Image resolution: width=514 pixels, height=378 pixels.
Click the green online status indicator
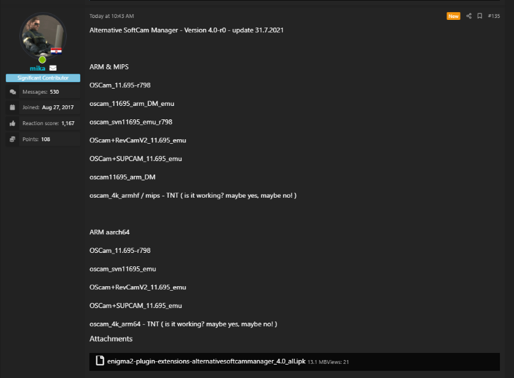click(42, 60)
